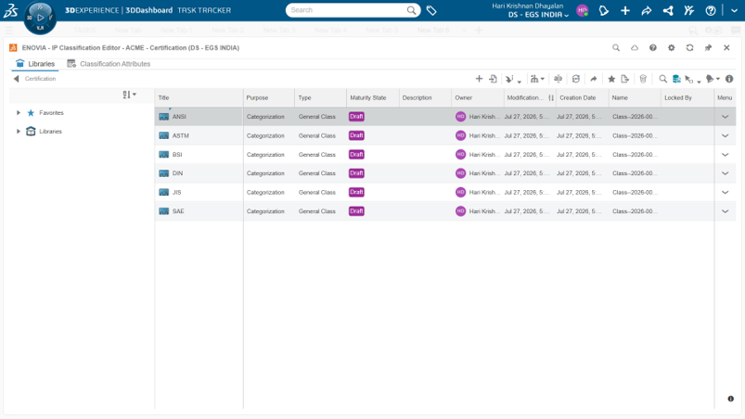Open the tag label dropdown

[713, 79]
